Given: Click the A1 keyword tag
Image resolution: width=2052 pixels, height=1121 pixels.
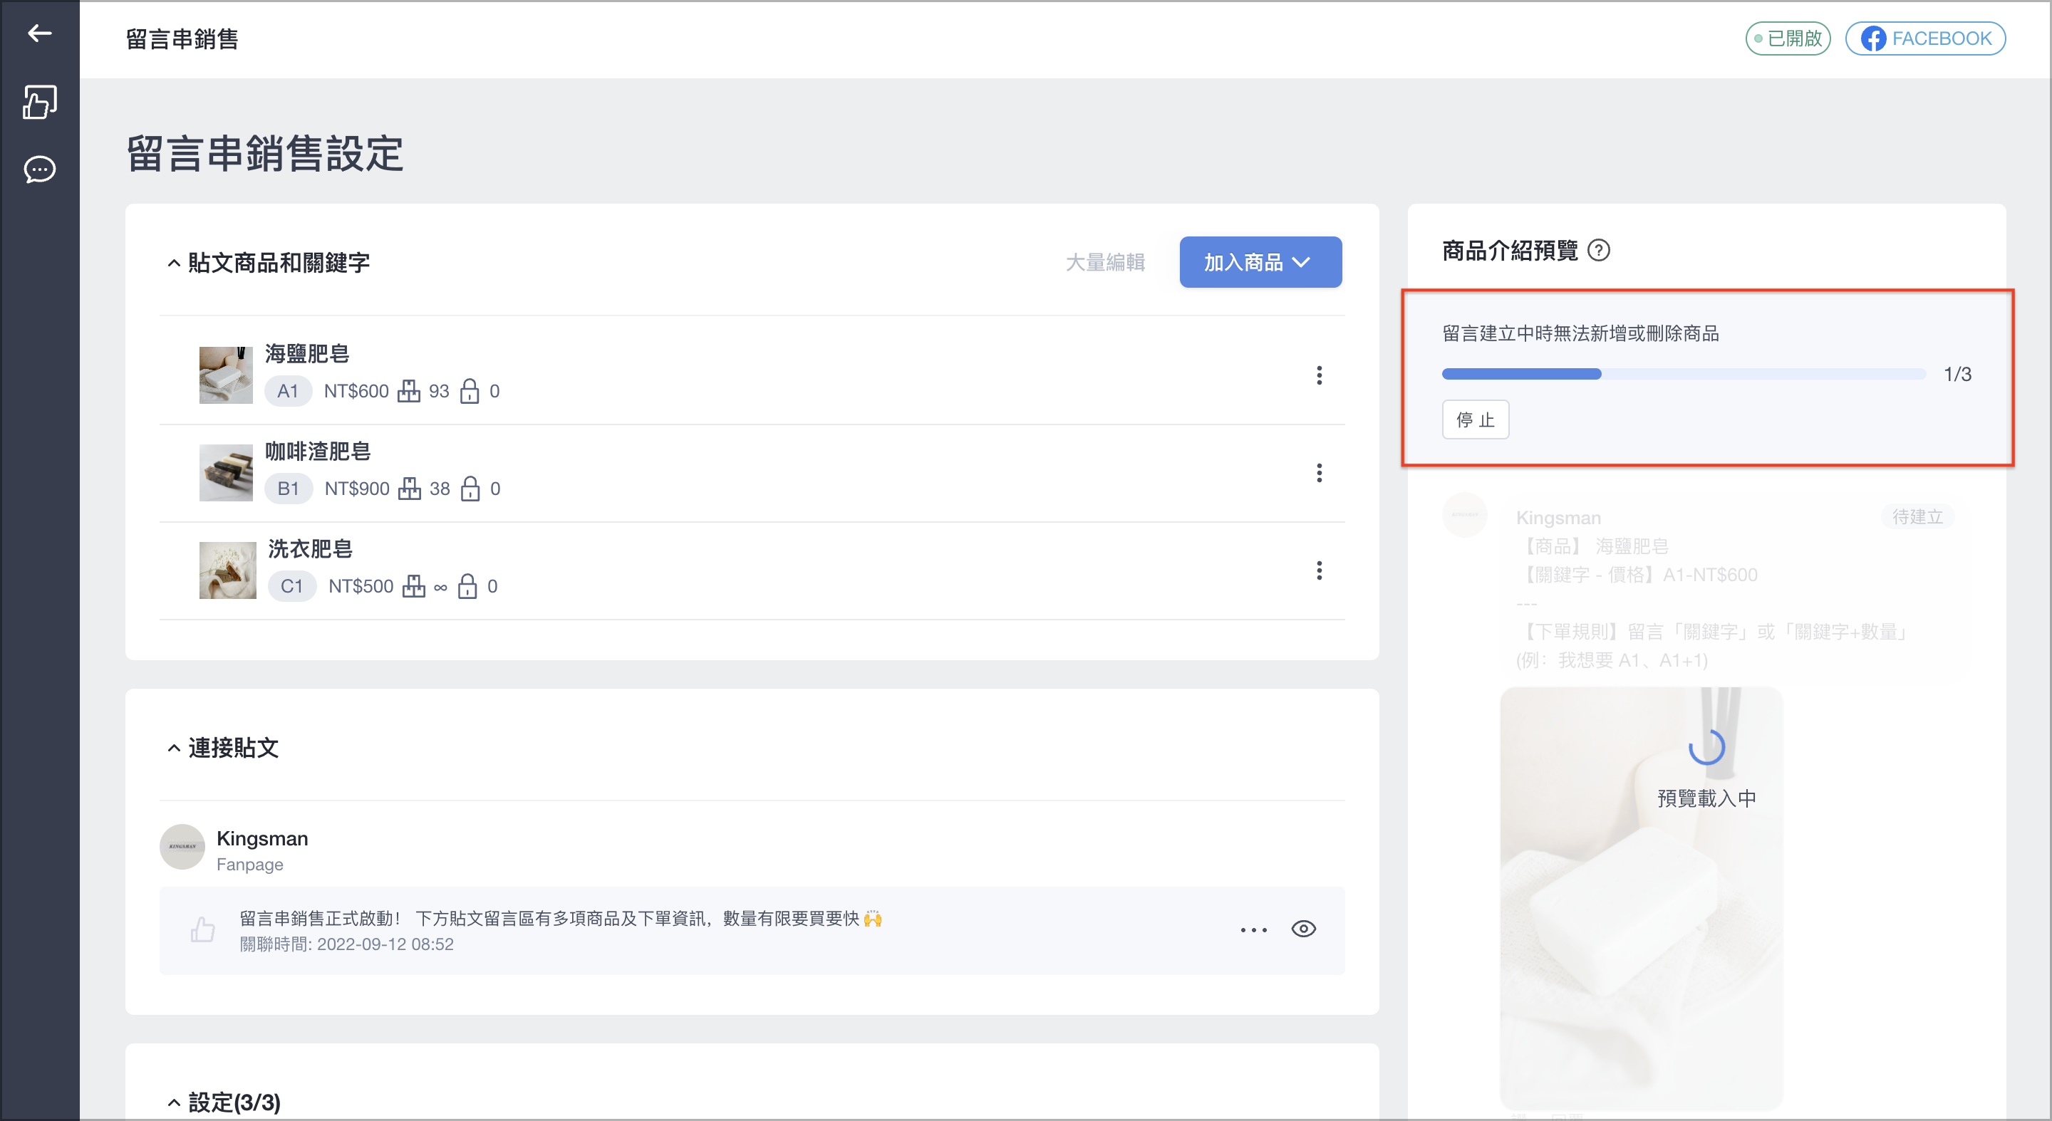Looking at the screenshot, I should pos(288,391).
